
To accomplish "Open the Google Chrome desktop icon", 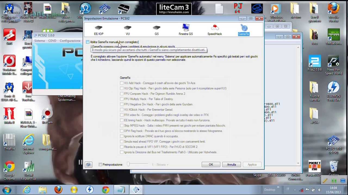I will [x=9, y=171].
